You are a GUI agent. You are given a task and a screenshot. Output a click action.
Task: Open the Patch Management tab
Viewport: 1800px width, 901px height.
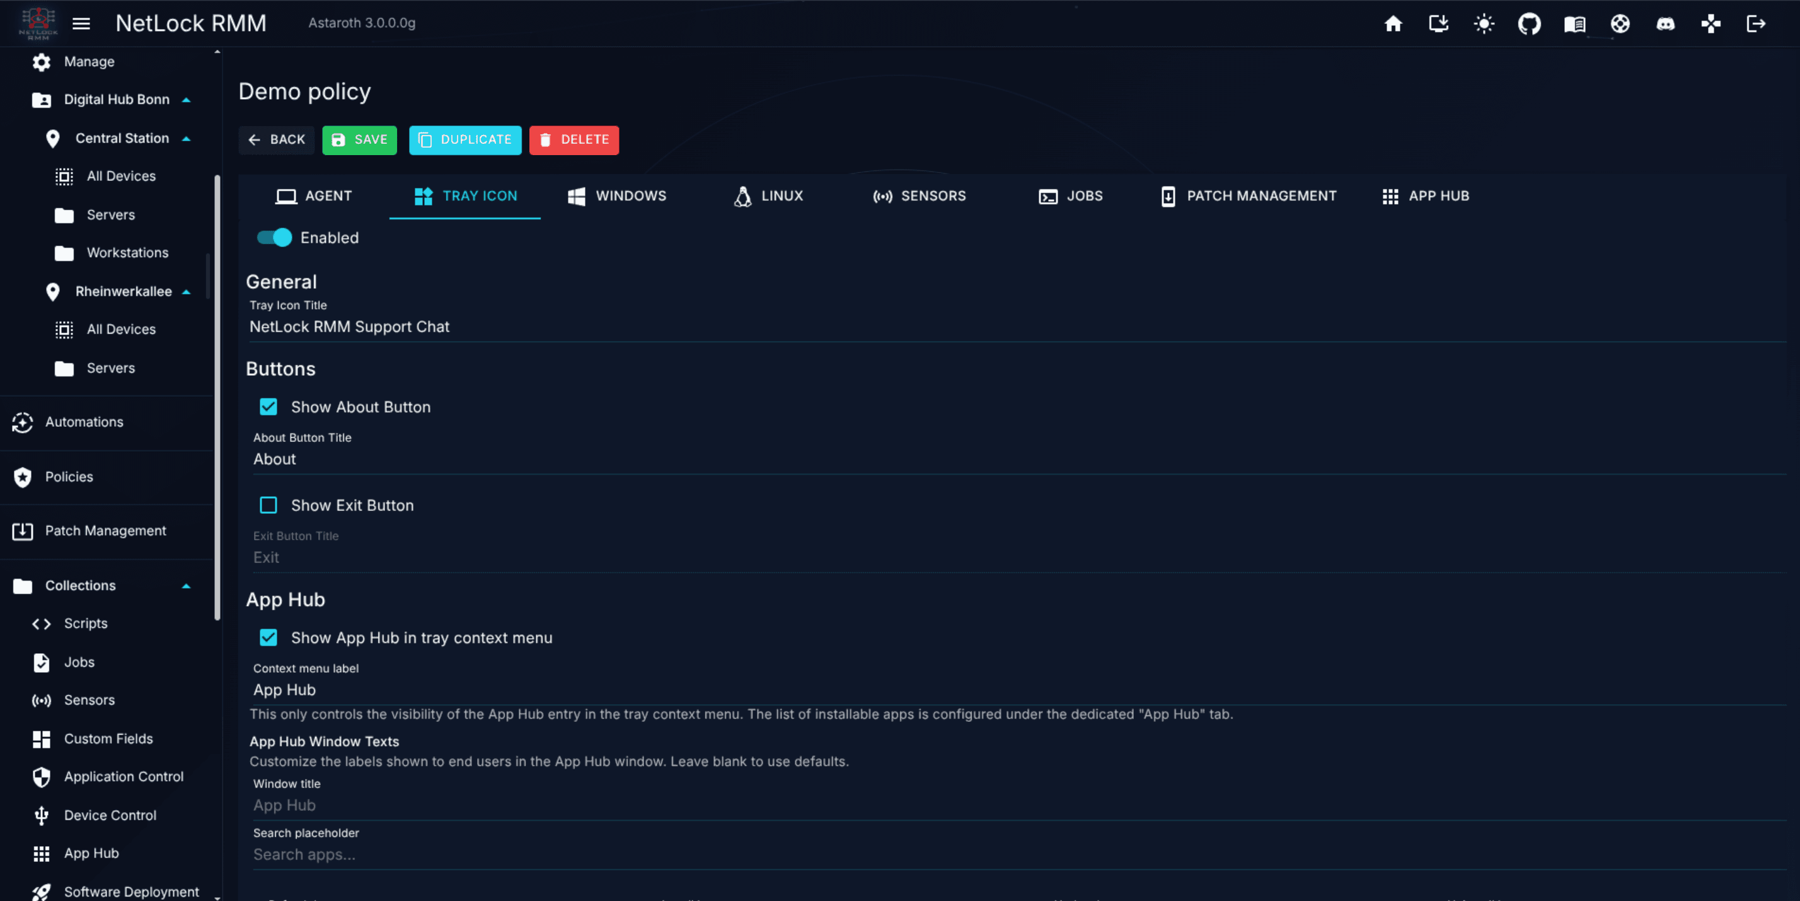coord(1248,197)
